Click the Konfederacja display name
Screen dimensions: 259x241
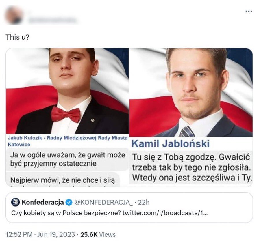tap(42, 203)
